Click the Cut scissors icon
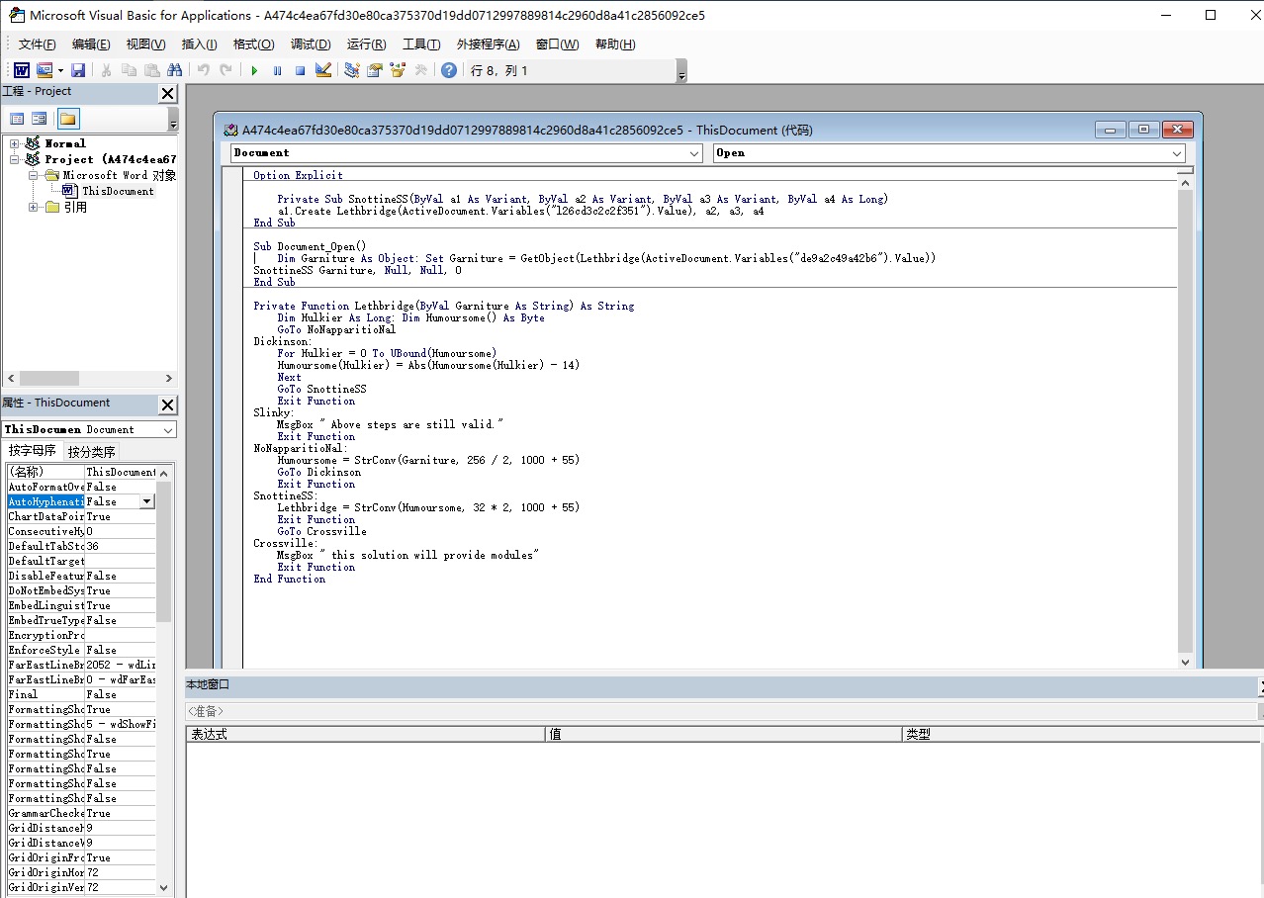Image resolution: width=1264 pixels, height=898 pixels. click(107, 70)
